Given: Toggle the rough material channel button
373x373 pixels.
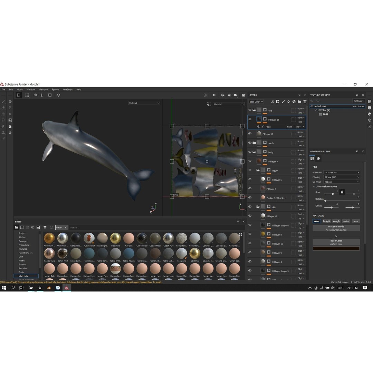Looking at the screenshot, I should [336, 221].
